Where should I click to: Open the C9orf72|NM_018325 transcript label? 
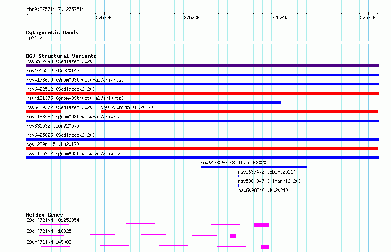tap(49, 231)
